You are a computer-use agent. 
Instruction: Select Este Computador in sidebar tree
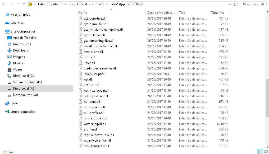click(23, 31)
